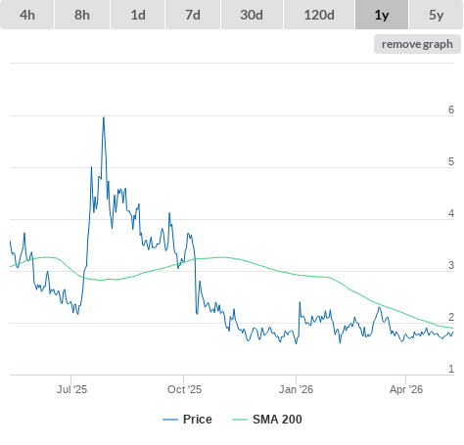This screenshot has height=445, width=464.
Task: Choose the 7d range tab
Action: pos(193,15)
